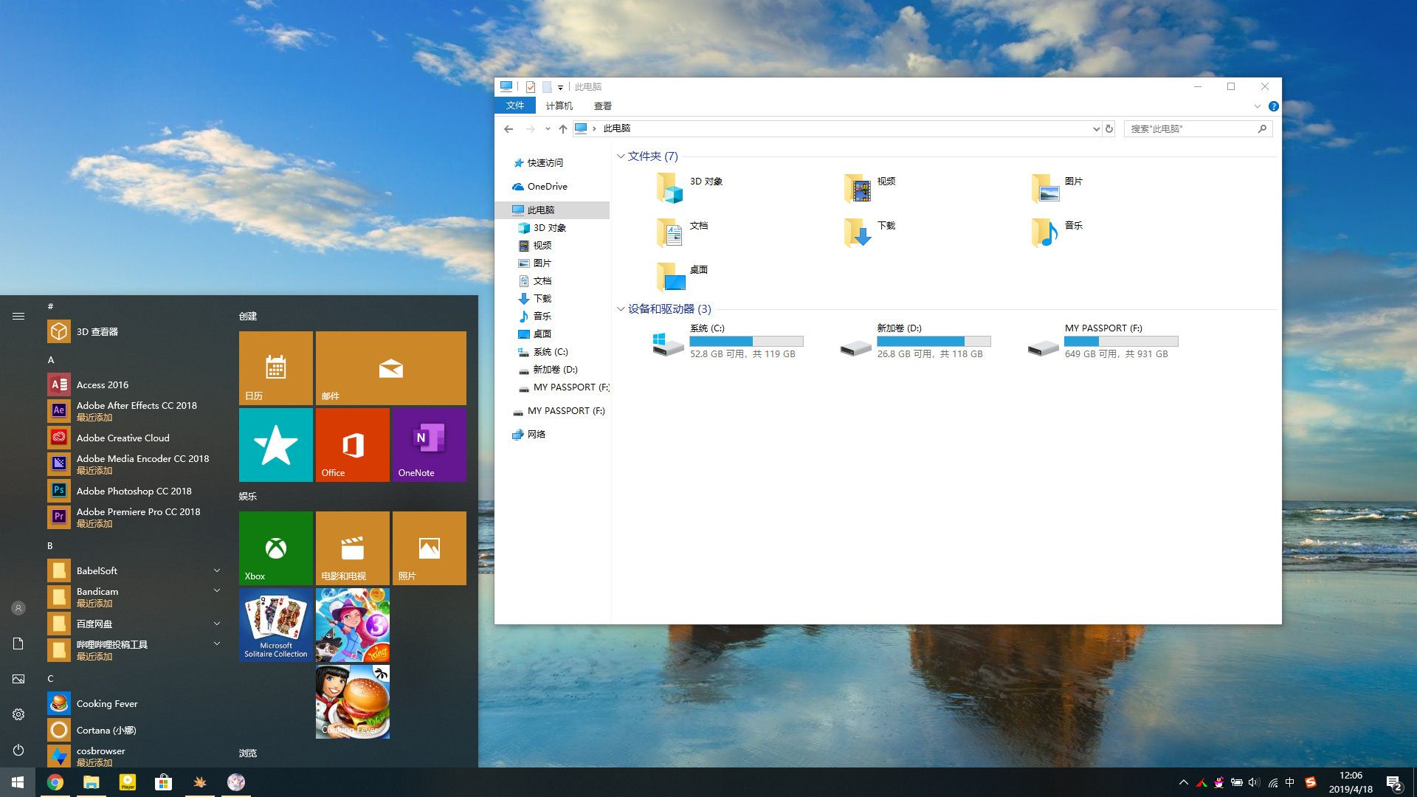The width and height of the screenshot is (1417, 797).
Task: Launch the Office tile
Action: coord(353,445)
